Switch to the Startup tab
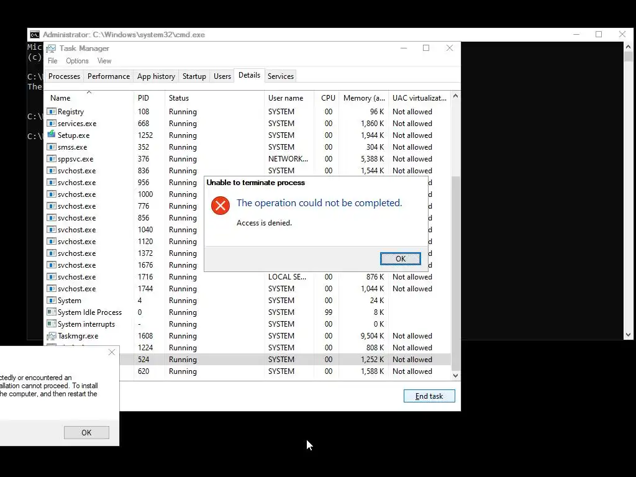 194,76
